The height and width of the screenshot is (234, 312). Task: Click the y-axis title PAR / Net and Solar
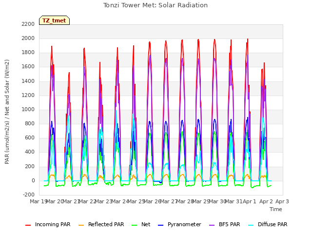click(7, 112)
